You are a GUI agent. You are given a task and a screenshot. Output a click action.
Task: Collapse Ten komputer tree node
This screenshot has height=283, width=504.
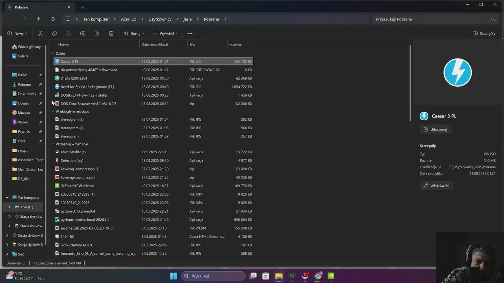click(7, 197)
